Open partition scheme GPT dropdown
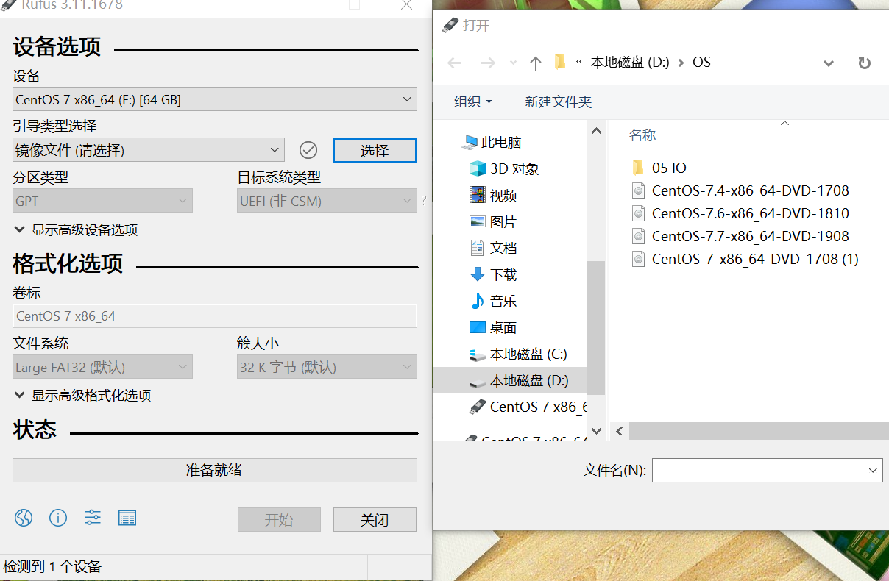This screenshot has height=581, width=889. pos(103,201)
